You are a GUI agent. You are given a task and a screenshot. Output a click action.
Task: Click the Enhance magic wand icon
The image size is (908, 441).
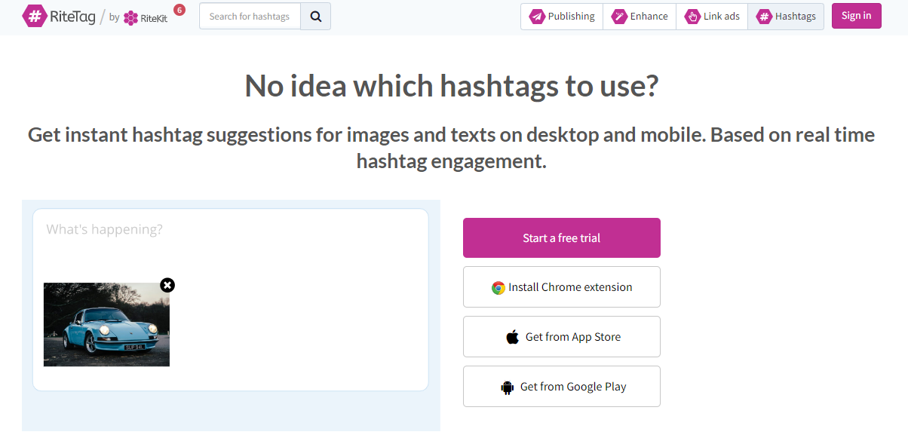pos(619,17)
